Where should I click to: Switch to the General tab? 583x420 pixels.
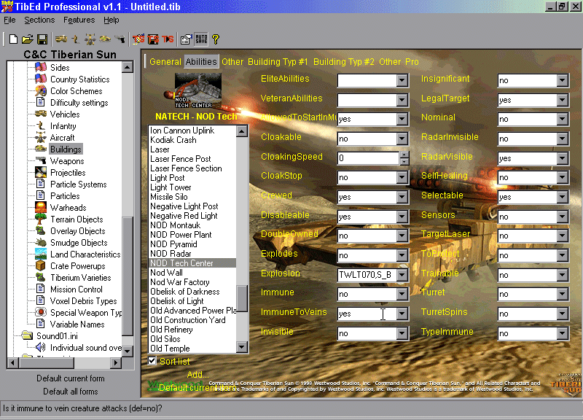165,62
